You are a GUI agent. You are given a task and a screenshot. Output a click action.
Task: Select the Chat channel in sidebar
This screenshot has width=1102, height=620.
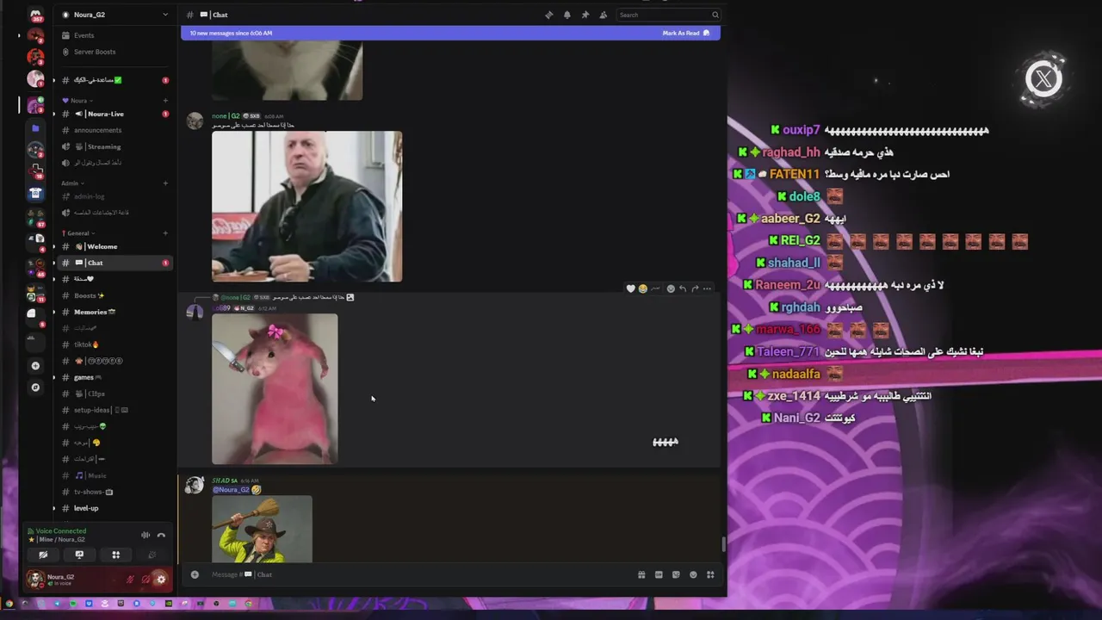tap(115, 263)
